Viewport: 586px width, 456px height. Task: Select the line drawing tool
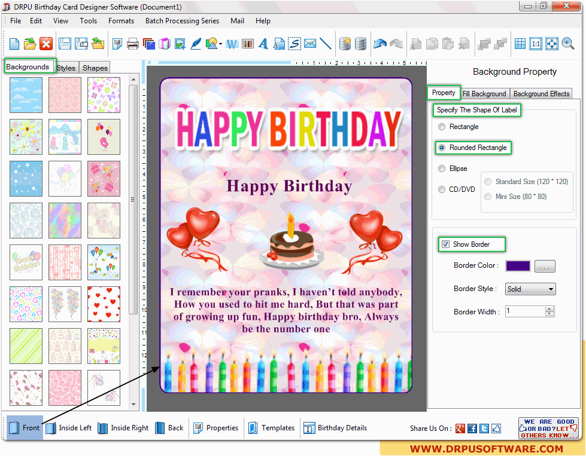click(326, 44)
